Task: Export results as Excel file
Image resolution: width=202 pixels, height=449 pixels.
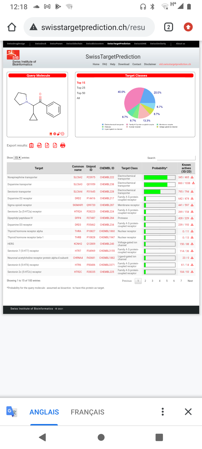Action: [47, 145]
